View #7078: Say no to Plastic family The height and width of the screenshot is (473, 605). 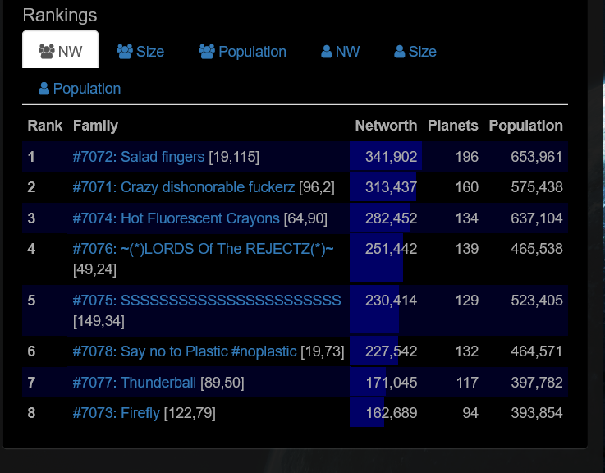point(184,351)
